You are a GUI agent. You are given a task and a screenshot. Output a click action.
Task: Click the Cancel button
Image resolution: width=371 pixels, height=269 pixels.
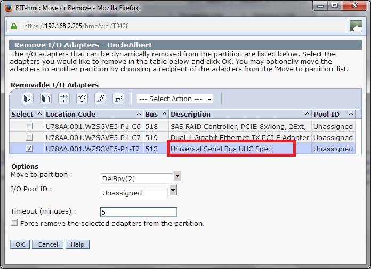[x=47, y=244]
